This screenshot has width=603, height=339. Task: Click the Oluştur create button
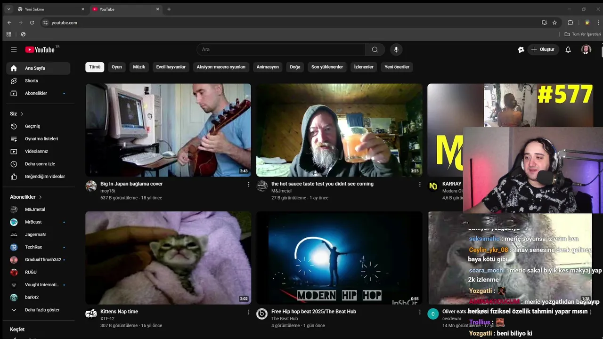543,49
